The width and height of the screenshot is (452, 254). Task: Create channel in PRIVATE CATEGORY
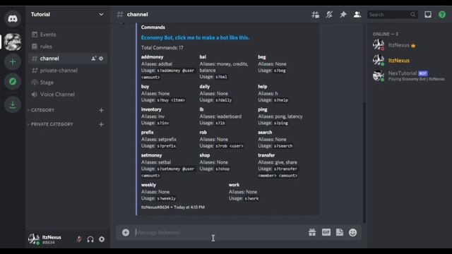click(101, 124)
